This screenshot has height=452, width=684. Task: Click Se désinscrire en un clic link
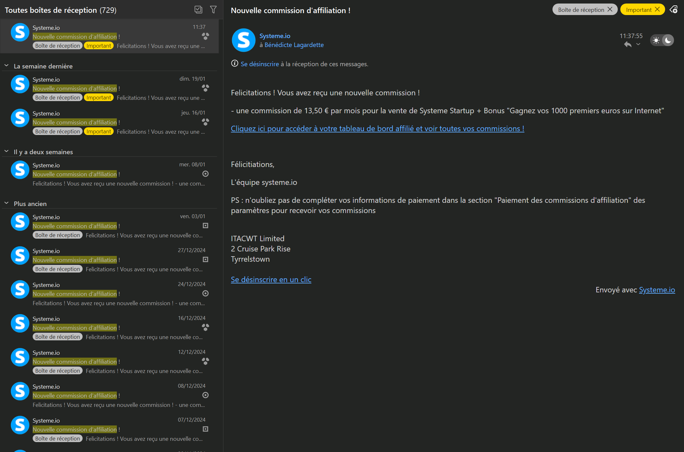(x=271, y=280)
